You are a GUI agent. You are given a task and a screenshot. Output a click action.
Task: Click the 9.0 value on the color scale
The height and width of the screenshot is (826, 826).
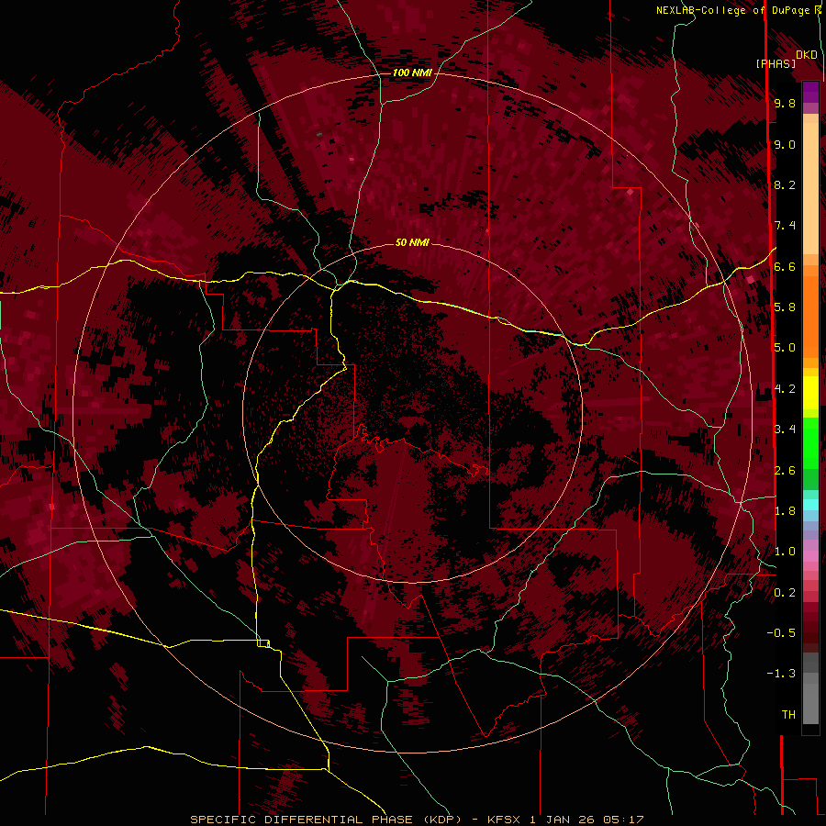coord(785,144)
